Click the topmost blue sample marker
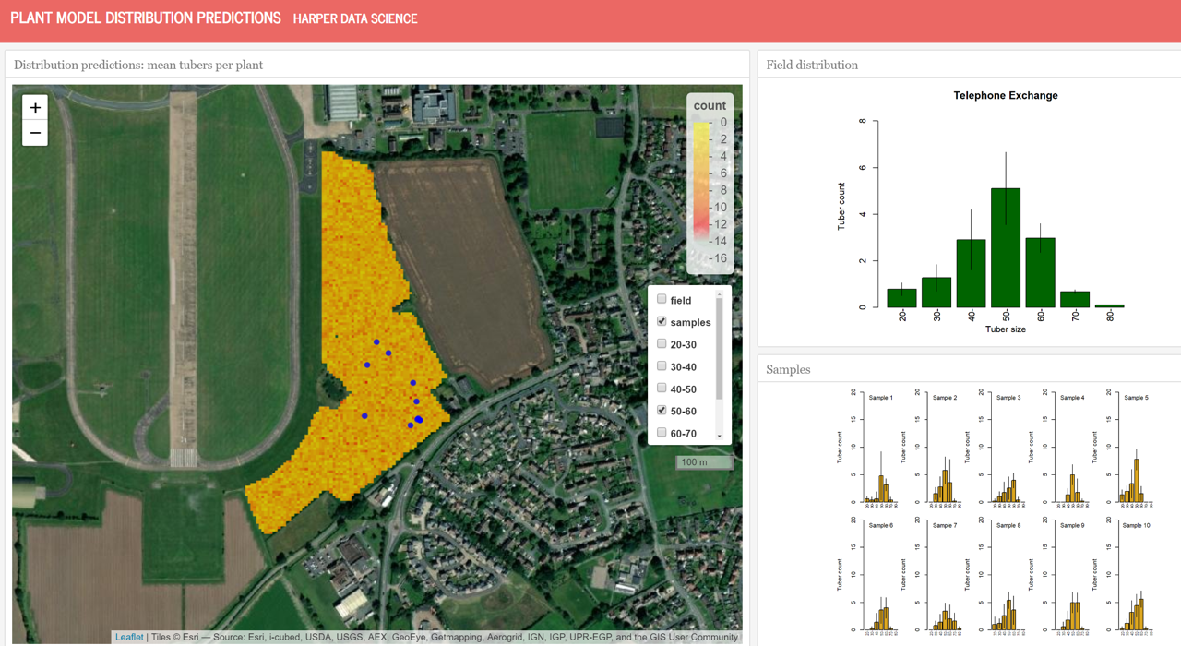This screenshot has width=1181, height=646. point(376,342)
